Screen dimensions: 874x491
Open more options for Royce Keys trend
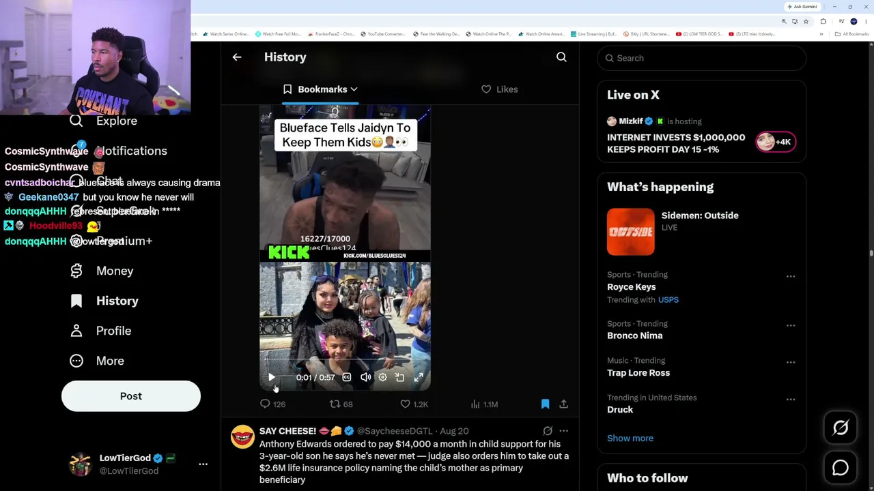(791, 276)
